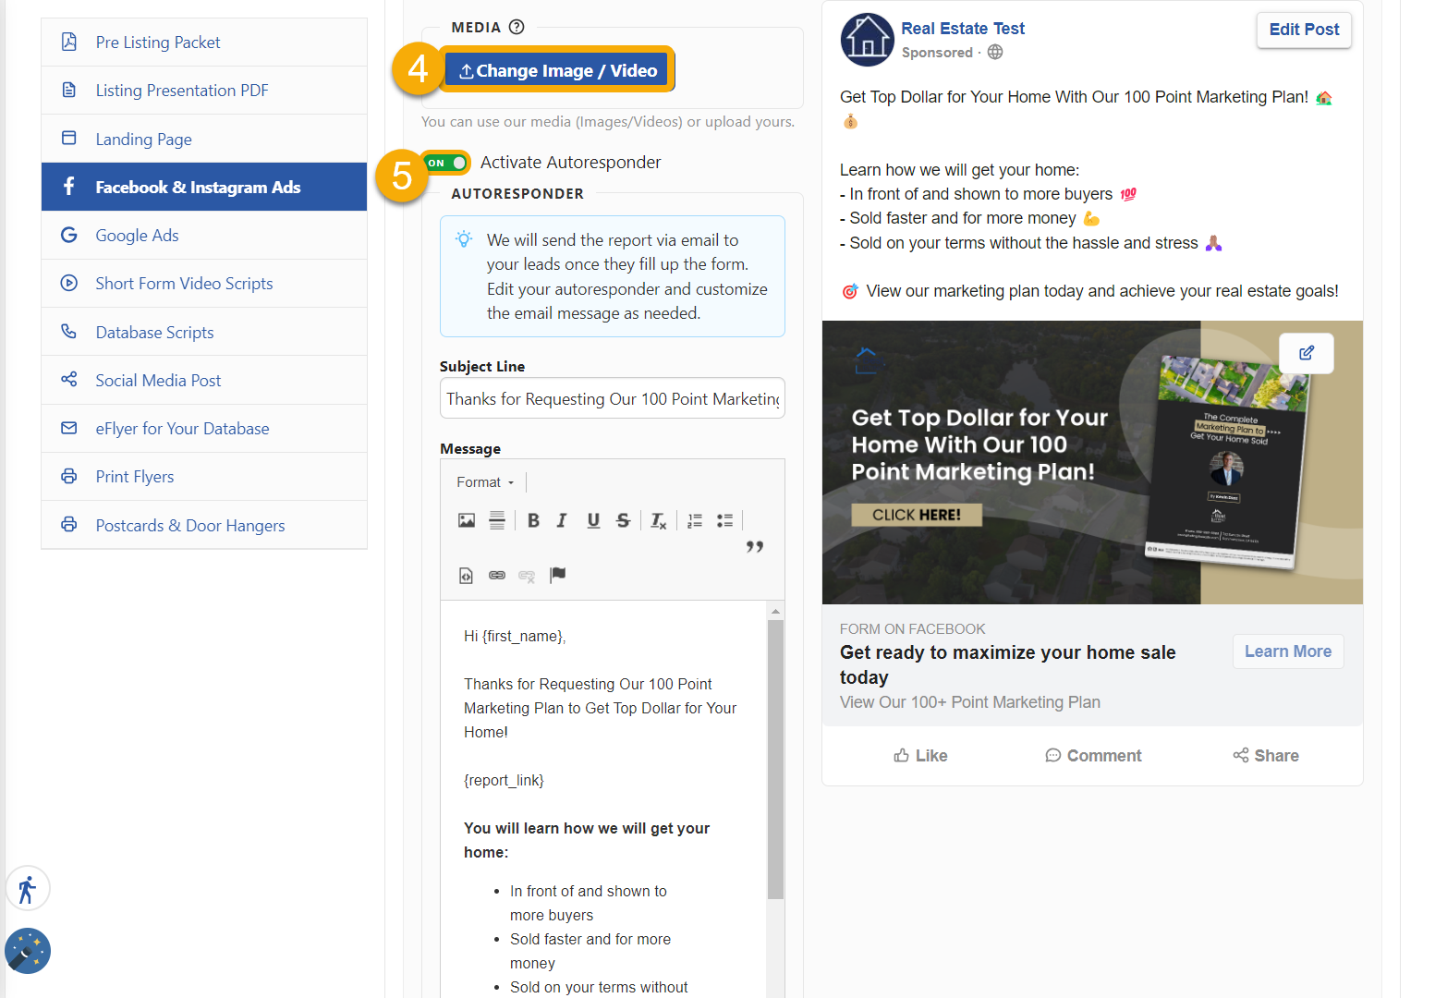Insert a numbered list in the editor
The width and height of the screenshot is (1435, 998).
(694, 519)
